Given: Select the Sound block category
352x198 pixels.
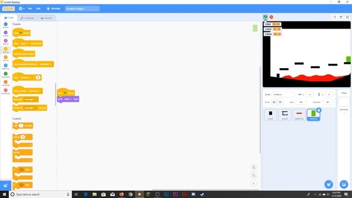Looking at the screenshot, I should pos(5,42).
